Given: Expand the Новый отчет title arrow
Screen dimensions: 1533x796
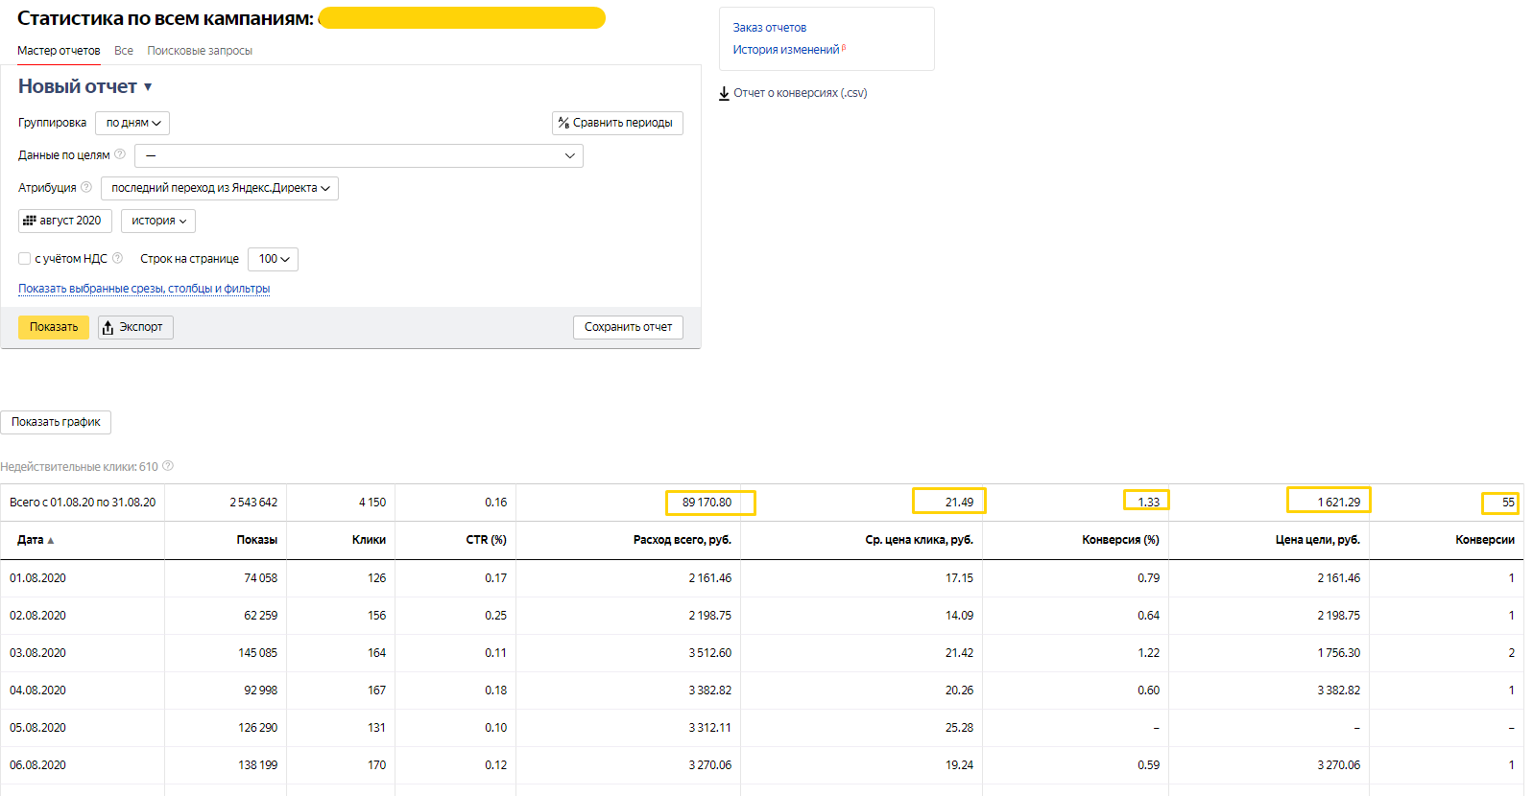Looking at the screenshot, I should pos(148,87).
